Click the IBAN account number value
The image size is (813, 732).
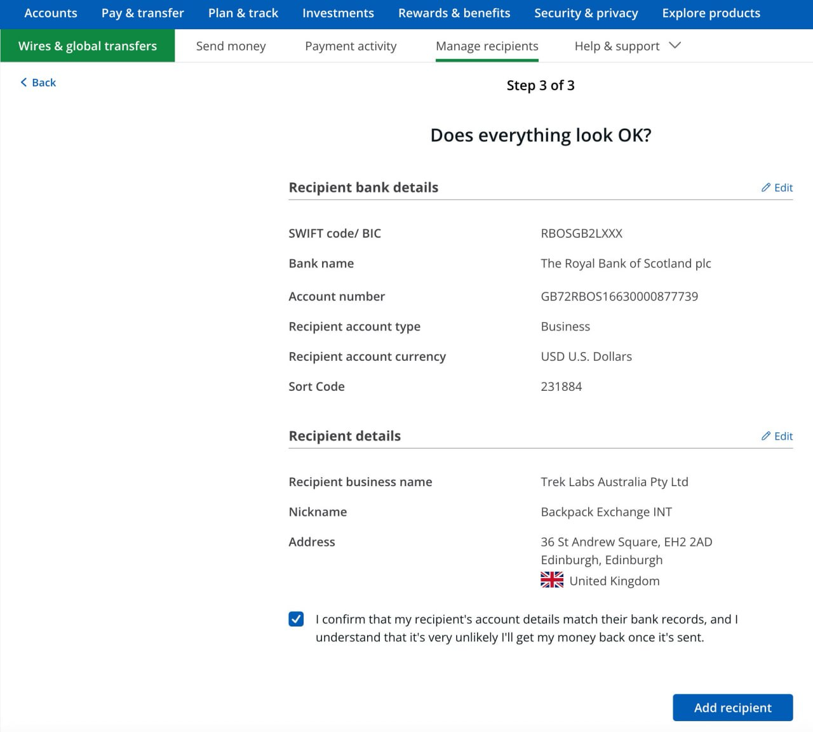619,297
